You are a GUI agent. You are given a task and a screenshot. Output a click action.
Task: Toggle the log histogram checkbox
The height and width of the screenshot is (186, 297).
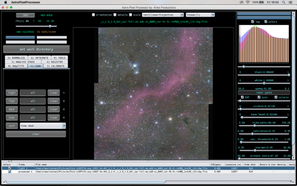(253, 22)
